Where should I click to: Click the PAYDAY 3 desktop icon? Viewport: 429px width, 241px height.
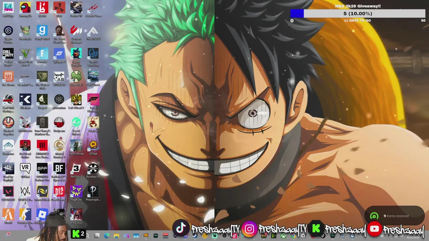click(x=76, y=170)
